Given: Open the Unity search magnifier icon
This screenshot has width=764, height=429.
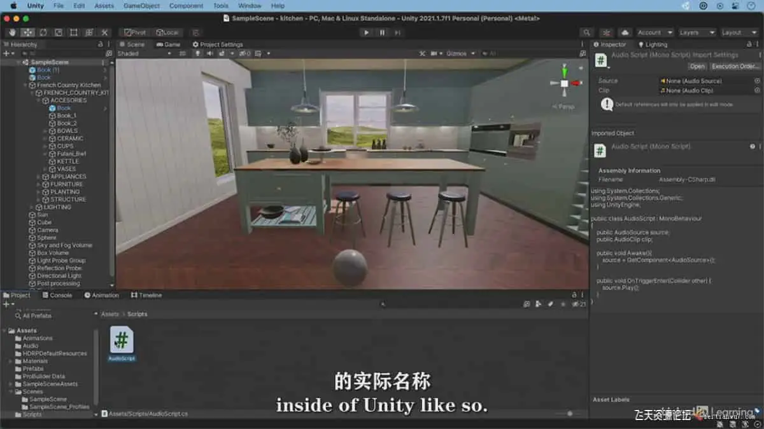Looking at the screenshot, I should pyautogui.click(x=586, y=32).
